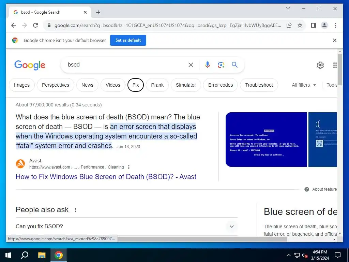The width and height of the screenshot is (349, 262).
Task: Expand the 'Can you fix BSOD?' question
Action: (127, 227)
